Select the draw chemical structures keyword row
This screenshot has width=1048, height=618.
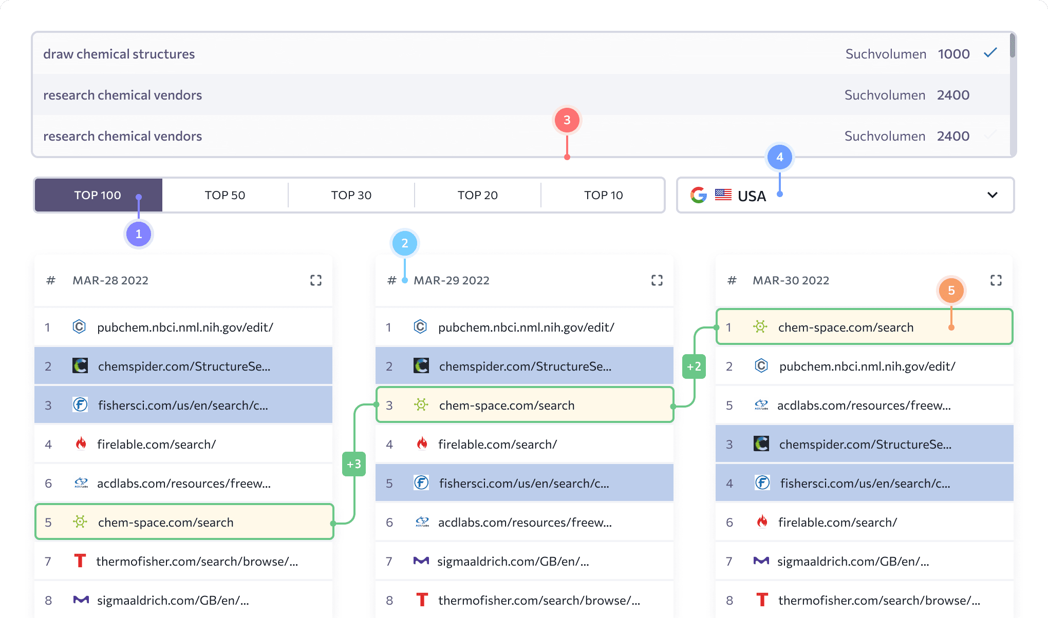point(521,54)
